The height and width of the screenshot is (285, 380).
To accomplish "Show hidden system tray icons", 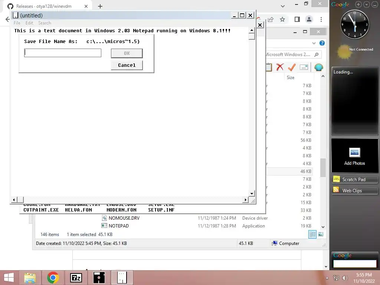I will point(327,278).
